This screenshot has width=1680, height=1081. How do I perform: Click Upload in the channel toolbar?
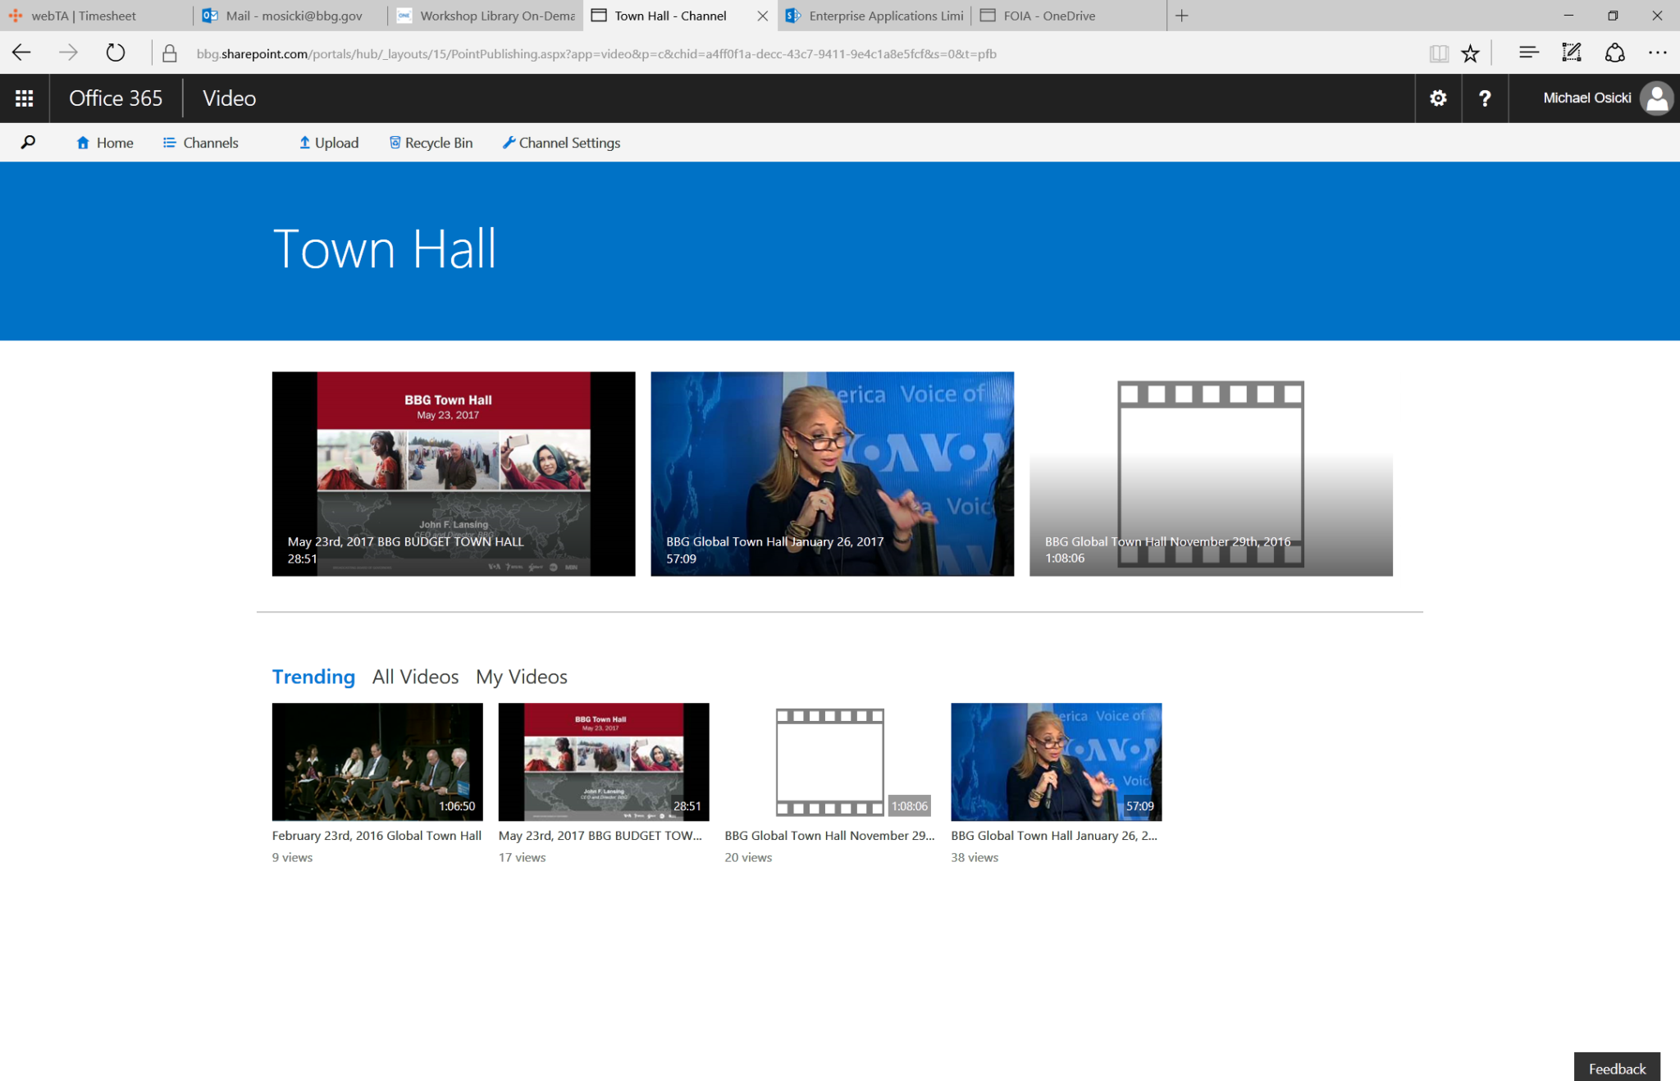(x=329, y=143)
